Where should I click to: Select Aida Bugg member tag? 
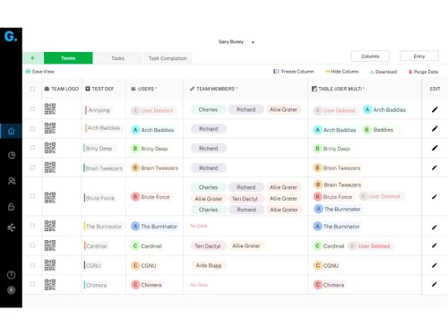(209, 265)
